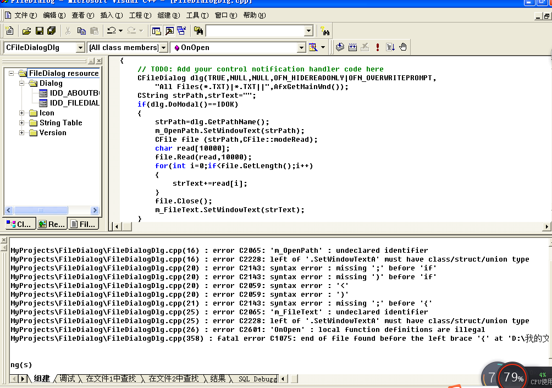The height and width of the screenshot is (388, 552).
Task: Select the 在文件1中查找 output tab
Action: (111, 379)
